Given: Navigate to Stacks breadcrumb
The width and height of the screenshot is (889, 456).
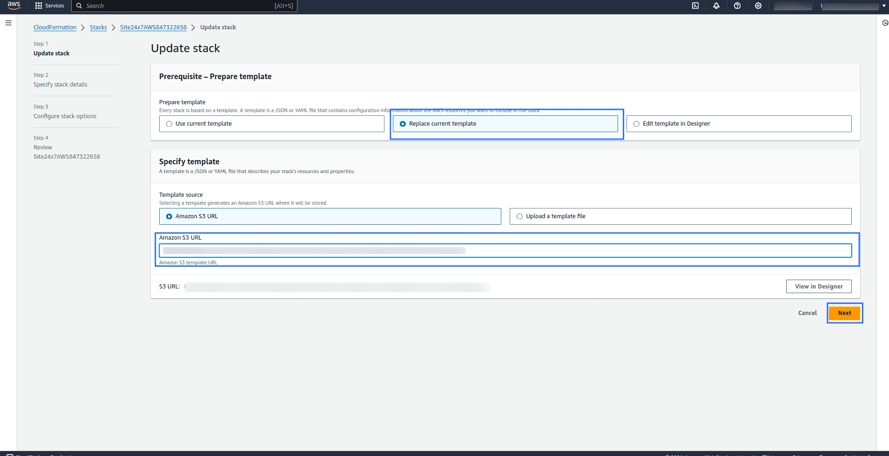Looking at the screenshot, I should pyautogui.click(x=98, y=27).
